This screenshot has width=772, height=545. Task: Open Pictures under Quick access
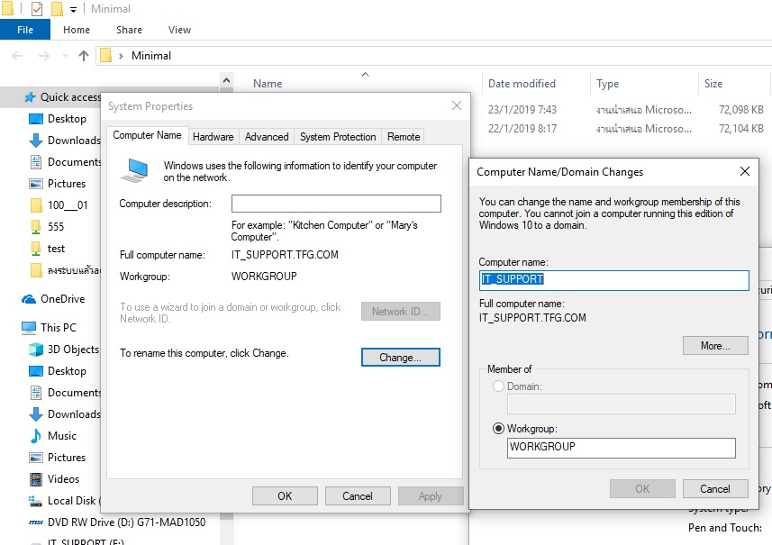(57, 184)
